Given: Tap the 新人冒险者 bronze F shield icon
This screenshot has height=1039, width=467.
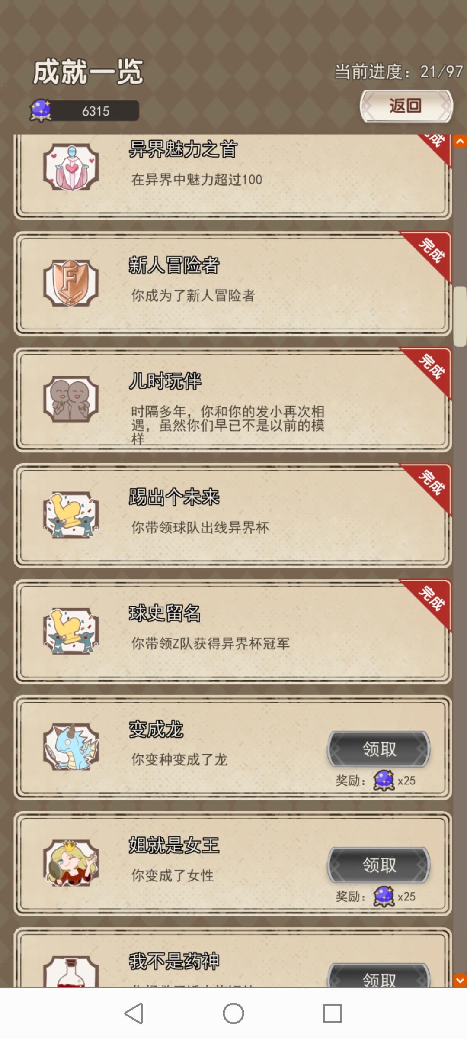Looking at the screenshot, I should [x=71, y=283].
